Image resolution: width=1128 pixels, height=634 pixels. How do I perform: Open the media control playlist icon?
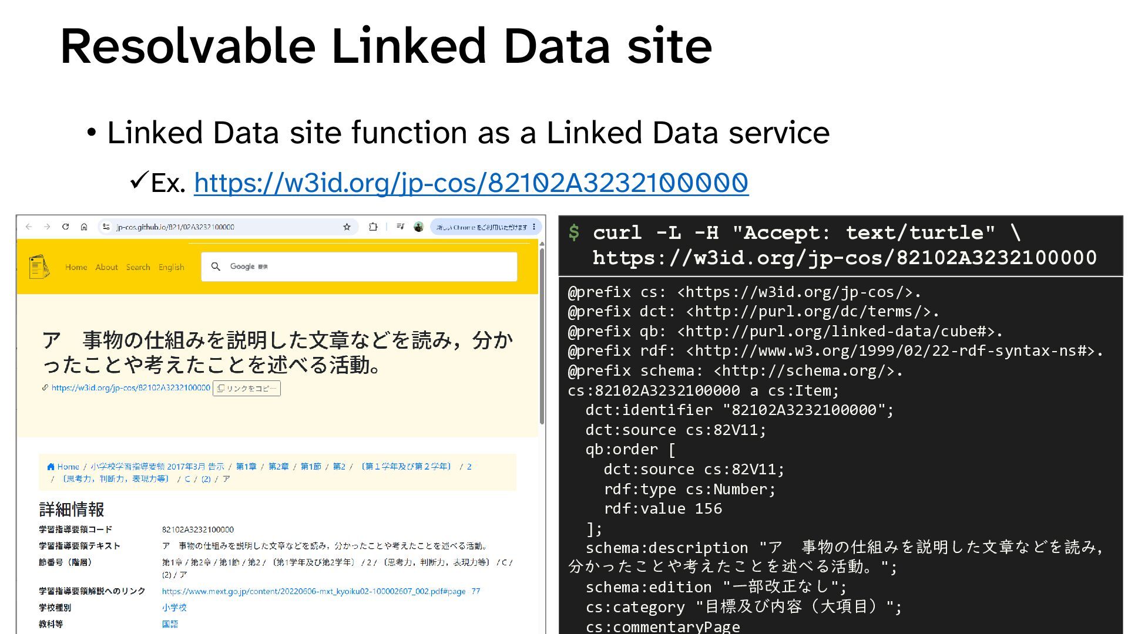coord(400,227)
